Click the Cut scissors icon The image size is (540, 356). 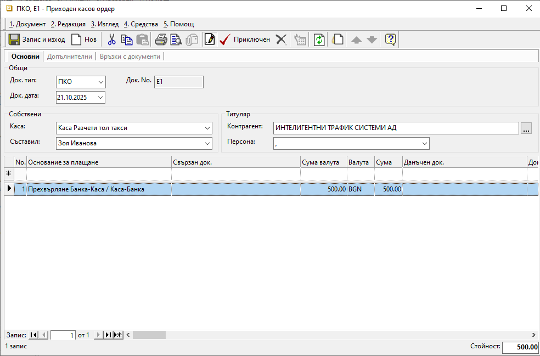click(111, 39)
